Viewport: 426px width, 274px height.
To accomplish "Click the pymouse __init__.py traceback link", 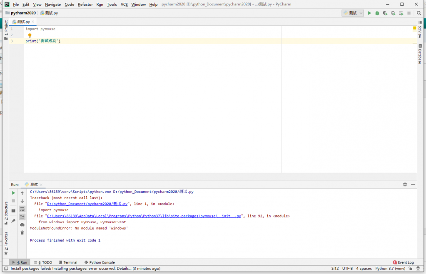I will 144,216.
